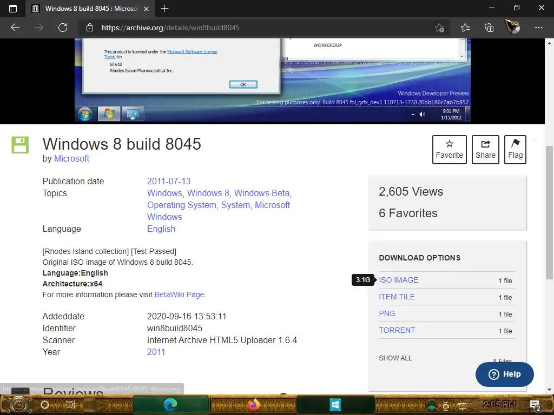View site information lock icon
Viewport: 554px width, 415px height.
pyautogui.click(x=90, y=28)
